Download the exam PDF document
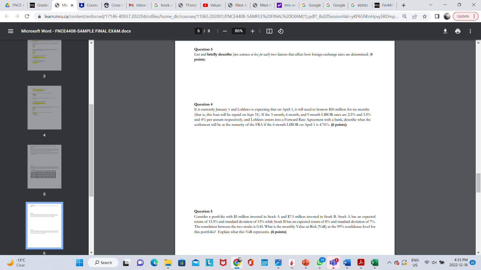The width and height of the screenshot is (481, 270). [x=445, y=31]
